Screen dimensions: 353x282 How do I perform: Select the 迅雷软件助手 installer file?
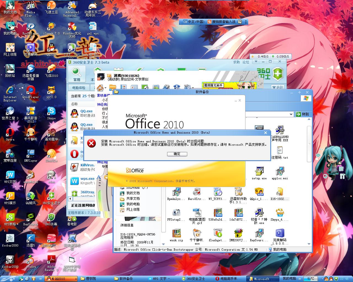tap(238, 195)
